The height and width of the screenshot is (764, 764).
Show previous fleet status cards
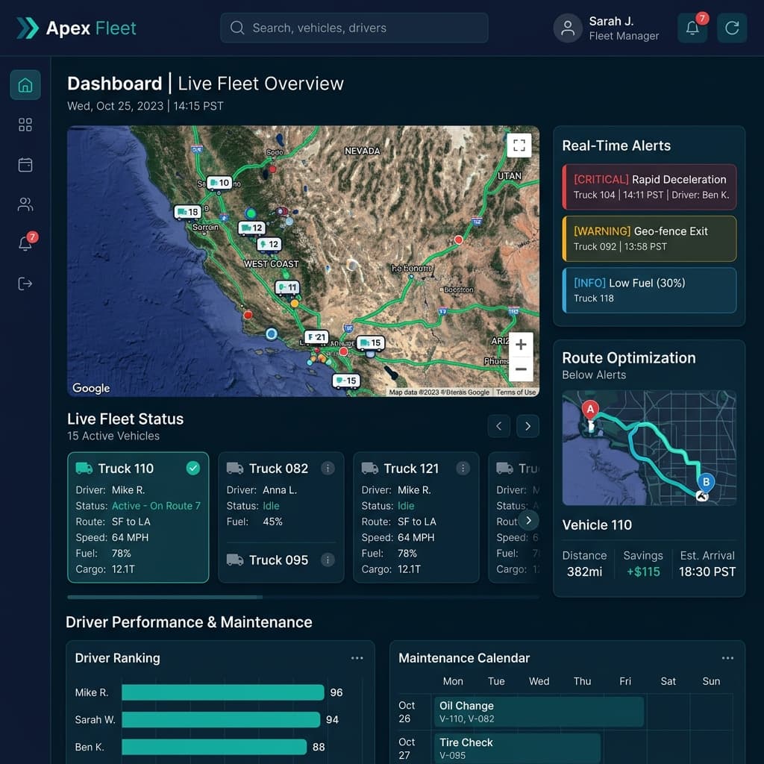(x=499, y=426)
